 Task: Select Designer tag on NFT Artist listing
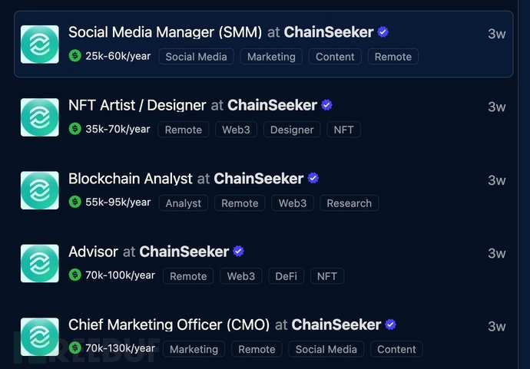292,130
